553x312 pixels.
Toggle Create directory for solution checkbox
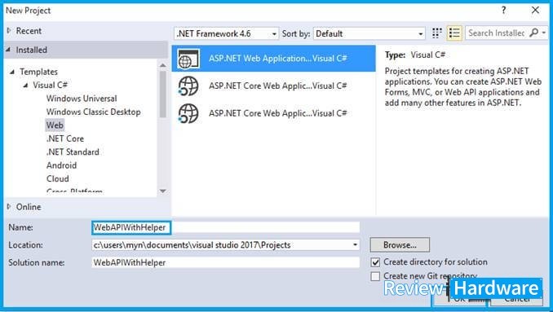click(x=375, y=262)
